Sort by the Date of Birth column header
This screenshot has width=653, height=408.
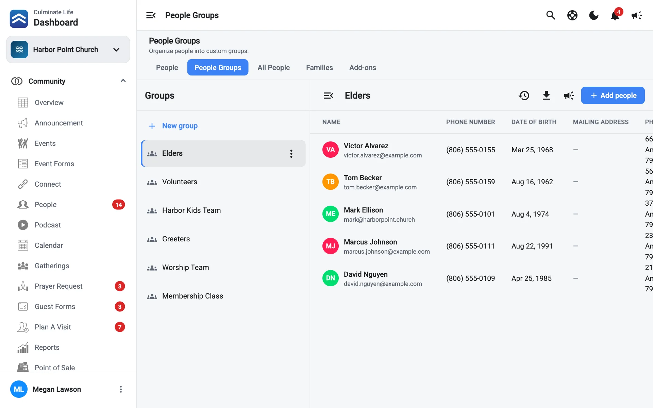pos(534,122)
